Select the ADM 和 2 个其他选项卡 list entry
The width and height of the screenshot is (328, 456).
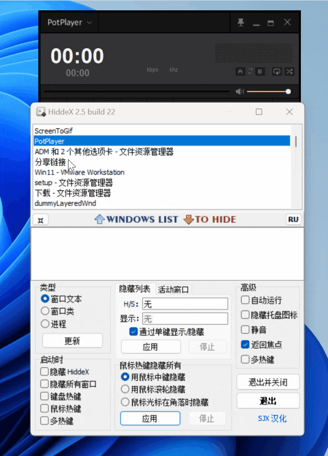point(162,152)
